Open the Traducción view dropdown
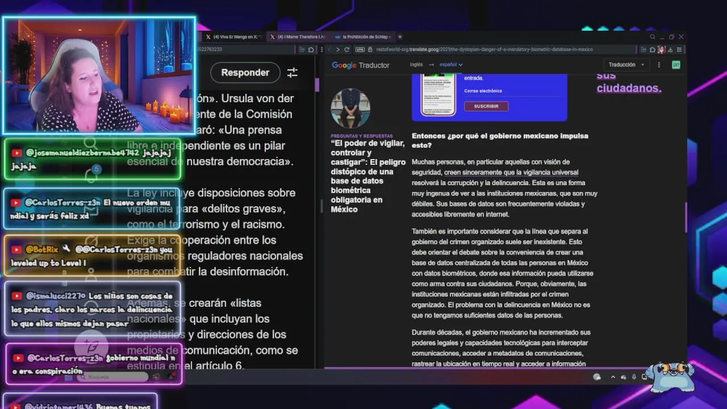Viewport: 727px width, 409px height. point(626,64)
